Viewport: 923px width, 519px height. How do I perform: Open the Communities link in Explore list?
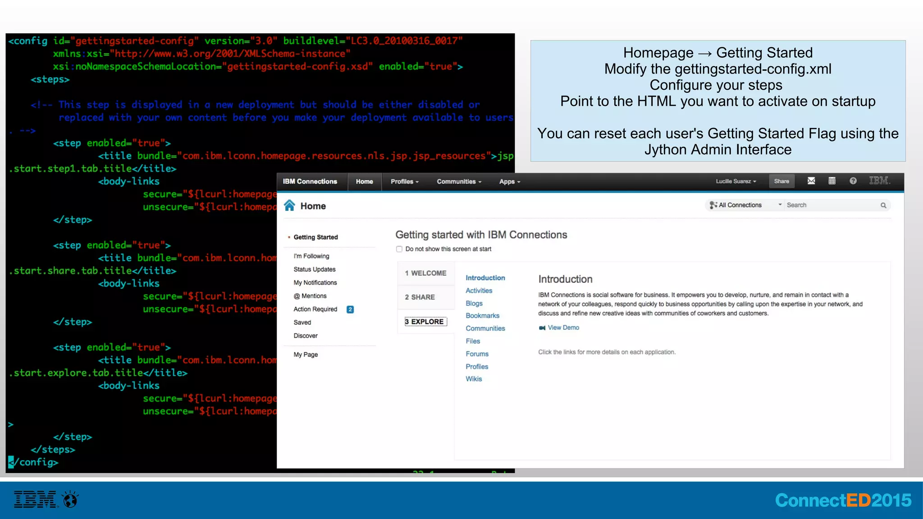click(x=485, y=328)
